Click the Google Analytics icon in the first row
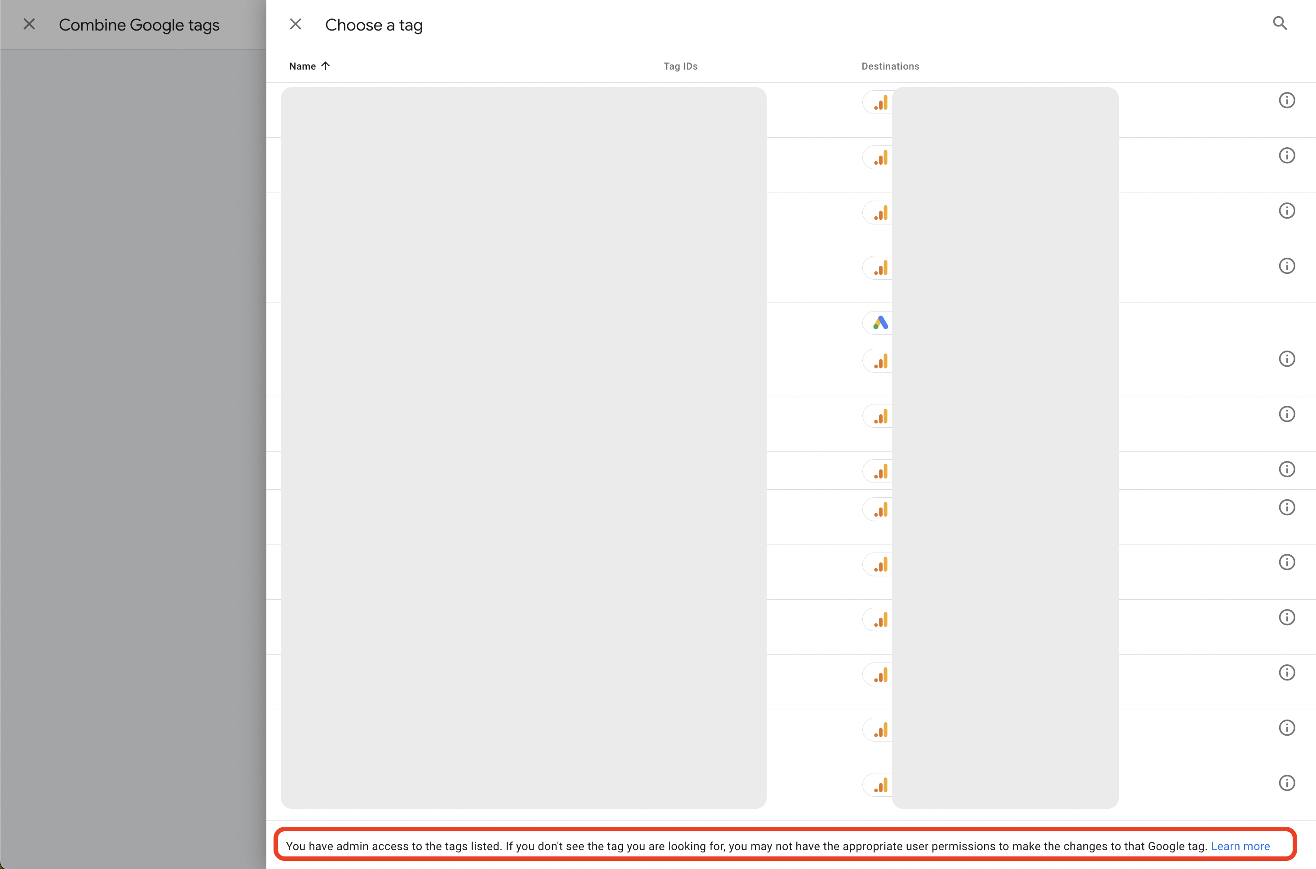The width and height of the screenshot is (1316, 869). click(880, 102)
